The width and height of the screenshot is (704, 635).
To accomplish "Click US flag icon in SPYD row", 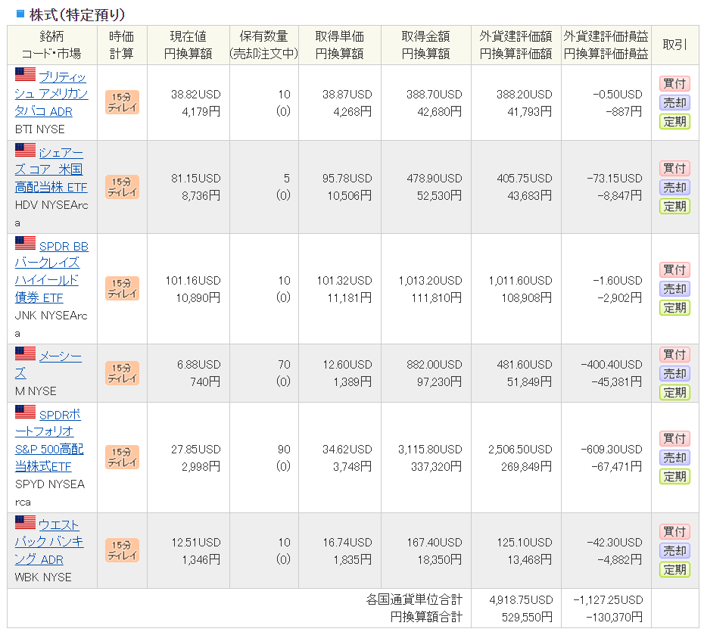I will (x=25, y=412).
